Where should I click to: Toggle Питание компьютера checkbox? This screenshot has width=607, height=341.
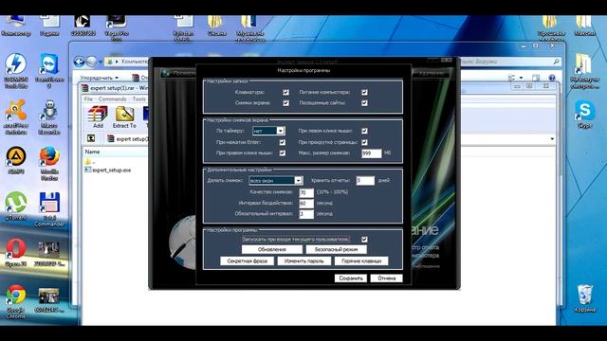[364, 93]
